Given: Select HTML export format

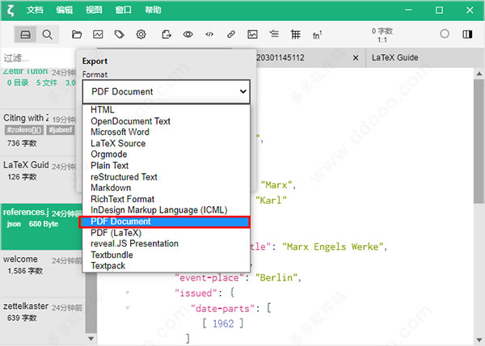Looking at the screenshot, I should 166,110.
